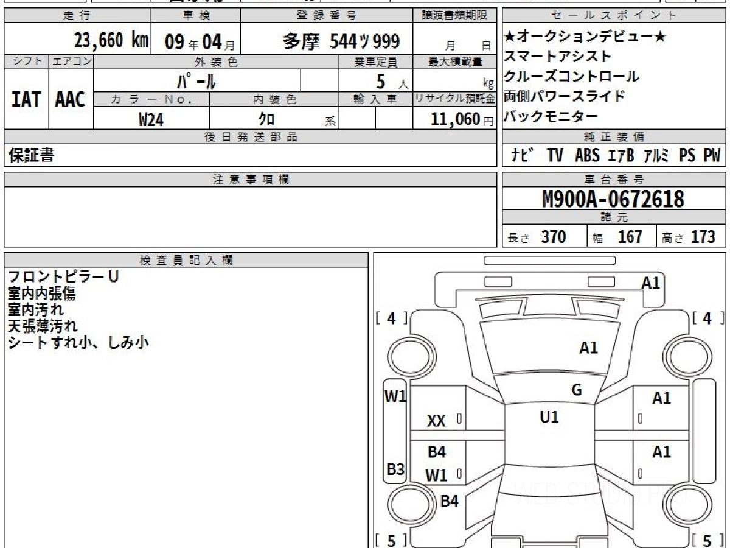Click the 諸元 header
Screen dimensions: 730x548
coord(614,218)
